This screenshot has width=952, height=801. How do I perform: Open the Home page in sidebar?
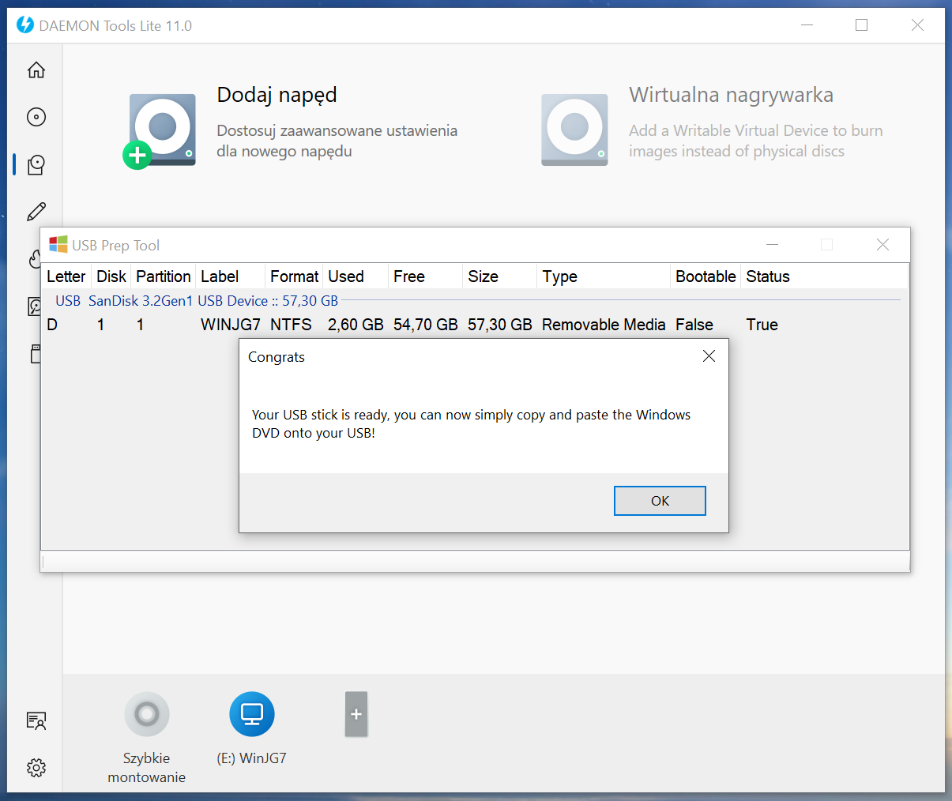coord(36,70)
